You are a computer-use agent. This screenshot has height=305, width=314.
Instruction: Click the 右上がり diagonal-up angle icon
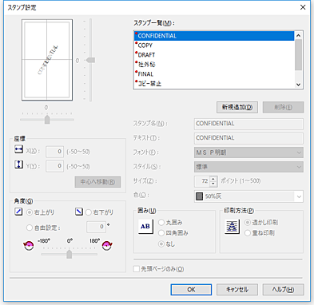pos(18,212)
